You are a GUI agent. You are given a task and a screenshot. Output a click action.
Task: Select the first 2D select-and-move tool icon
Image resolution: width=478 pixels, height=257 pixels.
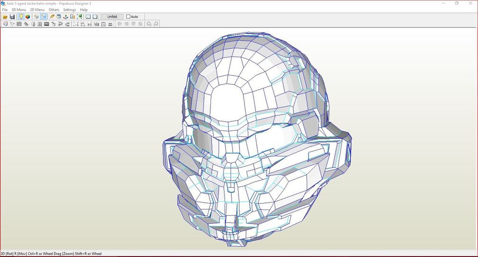tap(5, 24)
